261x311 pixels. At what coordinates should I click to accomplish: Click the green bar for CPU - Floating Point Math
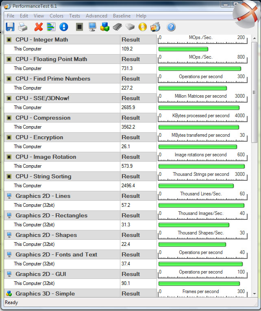coord(200,69)
